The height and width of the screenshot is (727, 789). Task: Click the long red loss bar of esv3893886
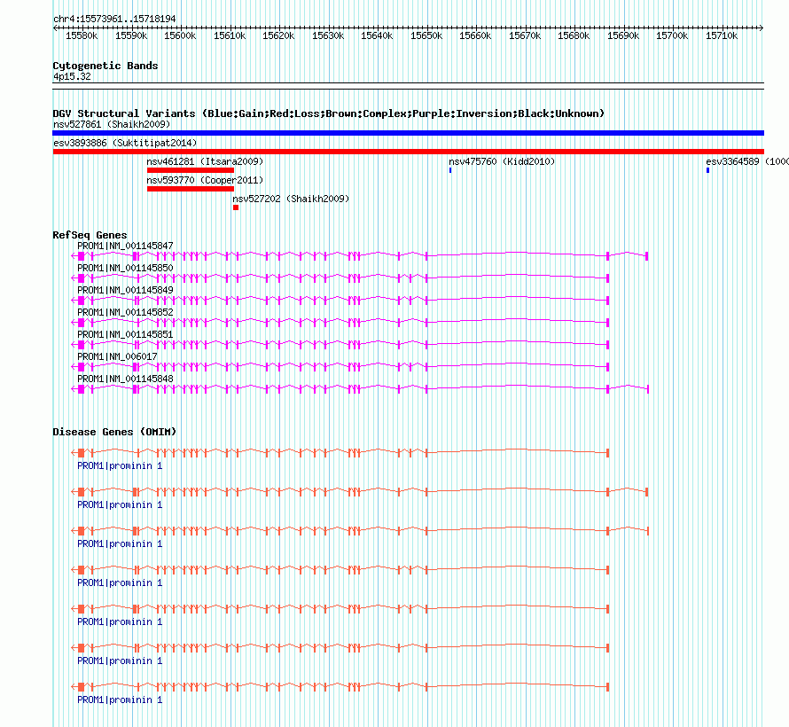(x=408, y=152)
